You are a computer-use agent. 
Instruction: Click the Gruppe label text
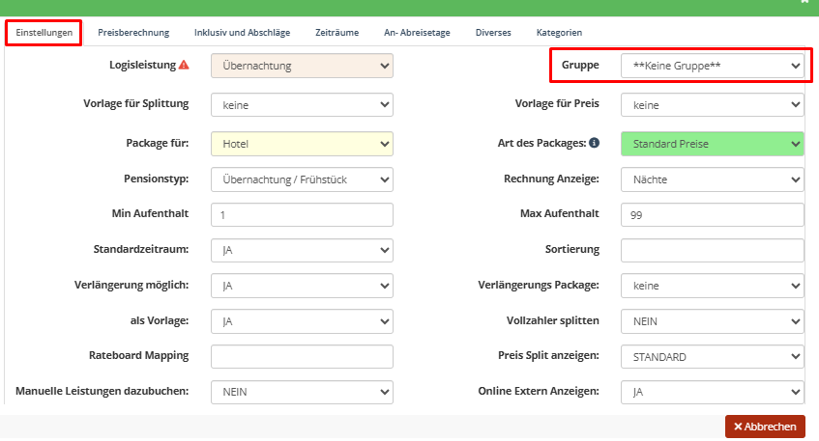(580, 66)
